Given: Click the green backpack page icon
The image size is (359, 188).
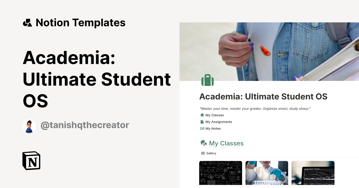Looking at the screenshot, I should click(207, 80).
